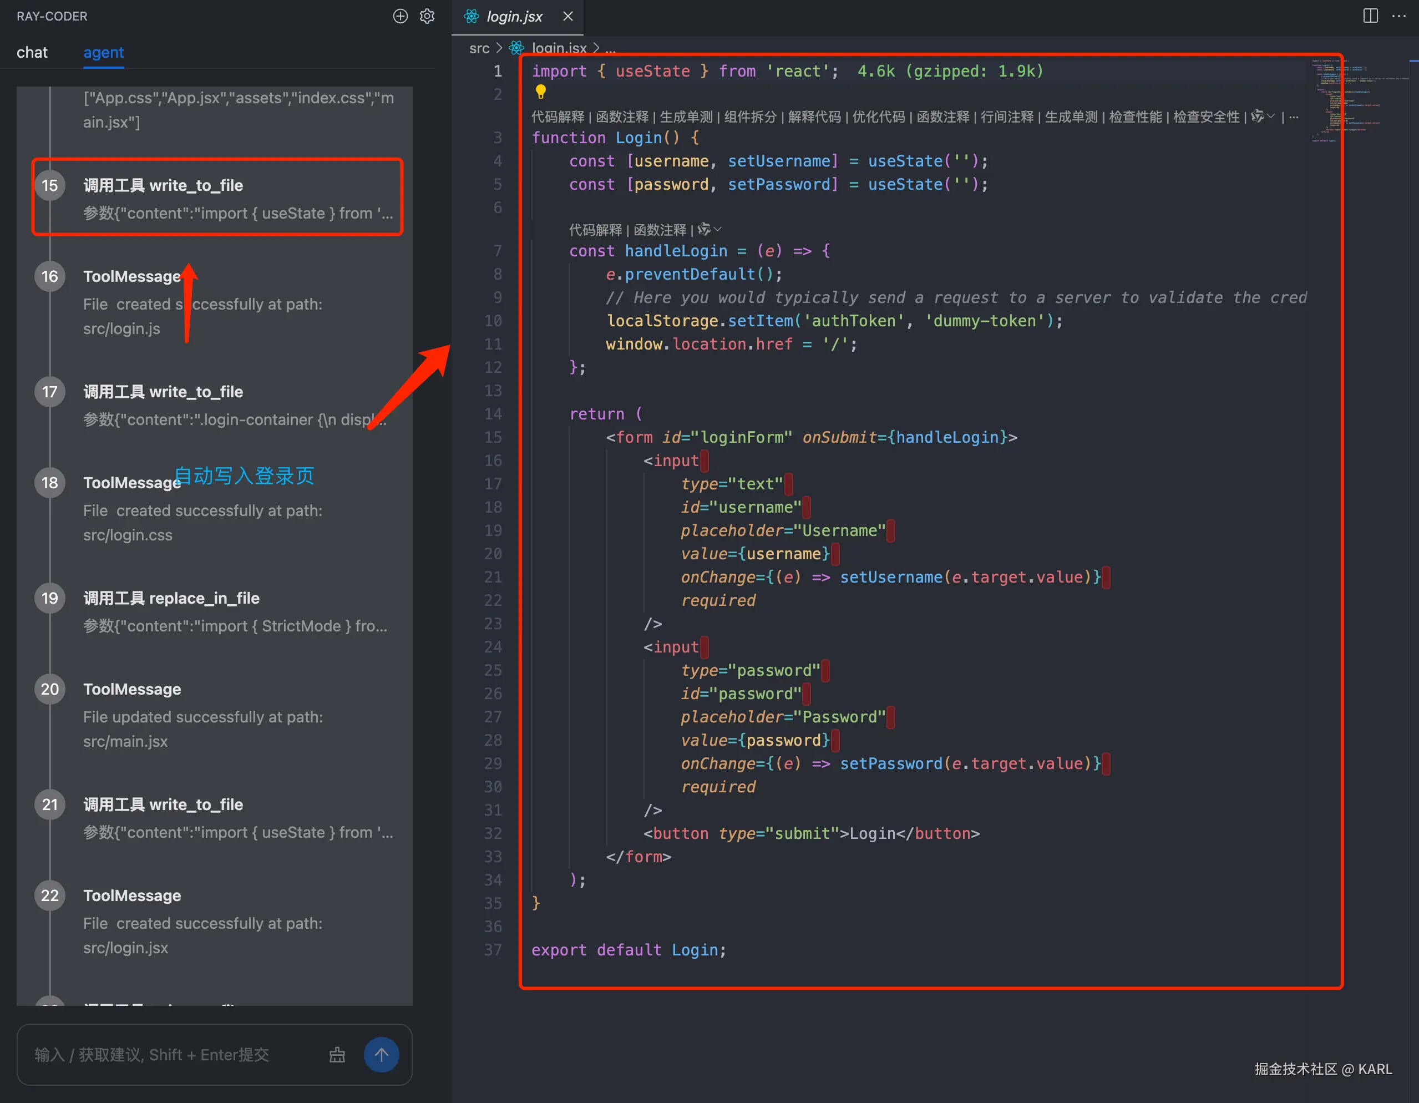Click the React icon in breadcrumb
Viewport: 1419px width, 1103px height.
coord(516,48)
